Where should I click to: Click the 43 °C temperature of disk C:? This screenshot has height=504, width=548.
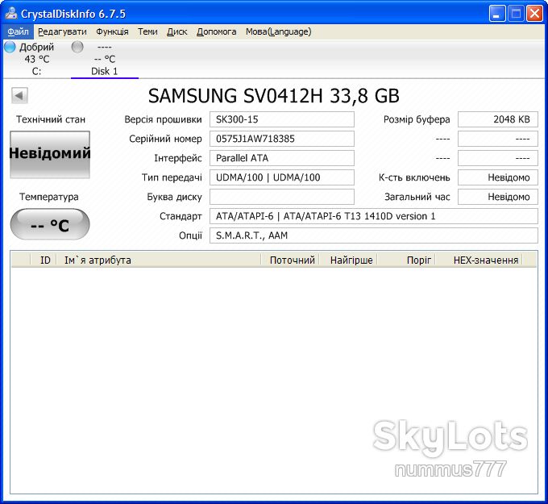pyautogui.click(x=37, y=59)
